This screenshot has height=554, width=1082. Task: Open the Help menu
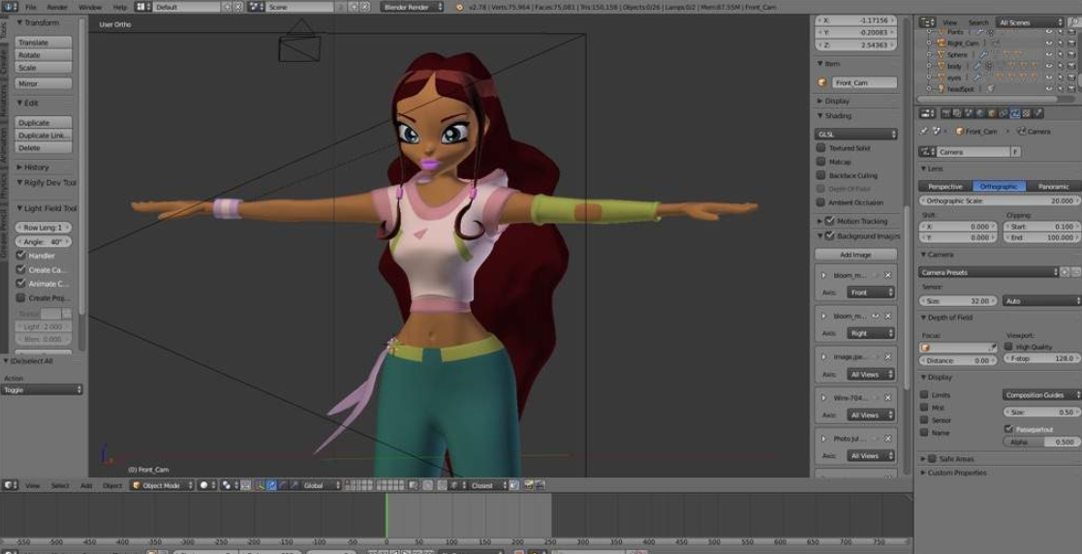tap(119, 7)
